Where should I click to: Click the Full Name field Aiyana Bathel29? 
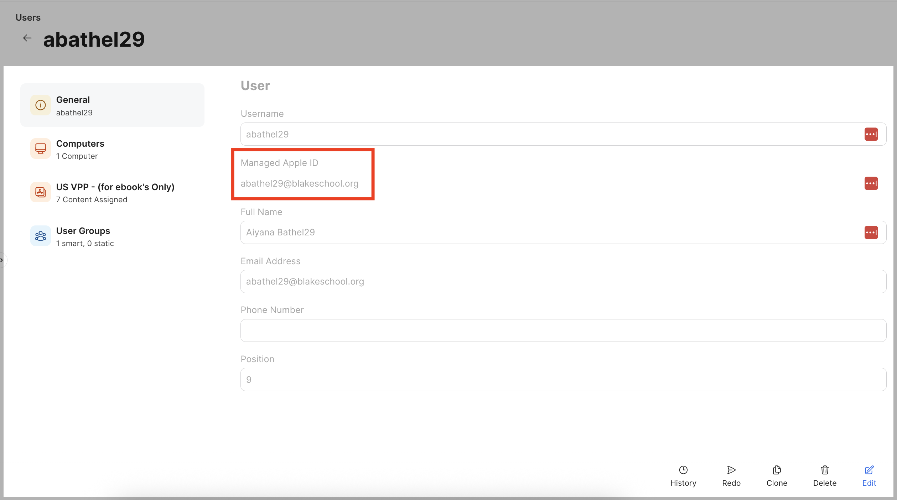(x=563, y=233)
